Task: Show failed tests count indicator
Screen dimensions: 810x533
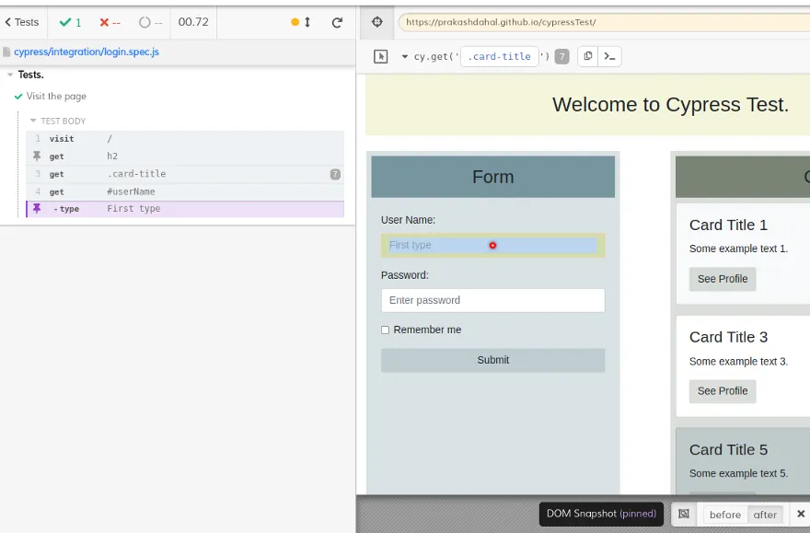Action: pyautogui.click(x=110, y=22)
